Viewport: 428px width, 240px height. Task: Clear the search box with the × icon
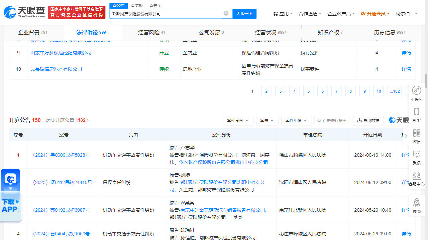pyautogui.click(x=226, y=13)
